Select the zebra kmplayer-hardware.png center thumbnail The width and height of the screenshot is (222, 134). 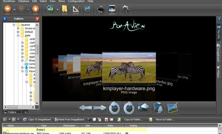(129, 68)
